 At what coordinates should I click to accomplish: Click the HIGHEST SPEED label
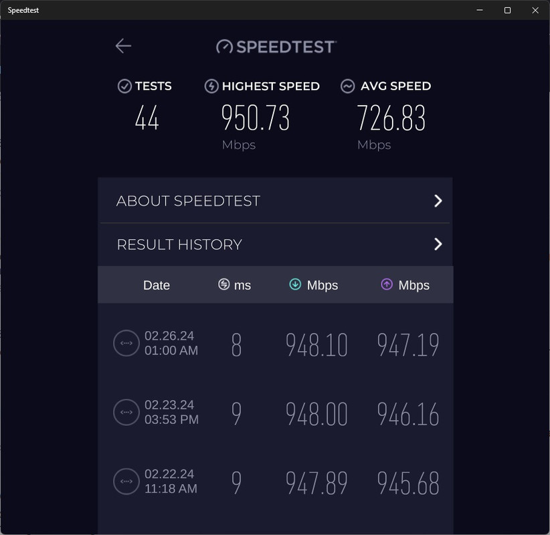coord(271,86)
